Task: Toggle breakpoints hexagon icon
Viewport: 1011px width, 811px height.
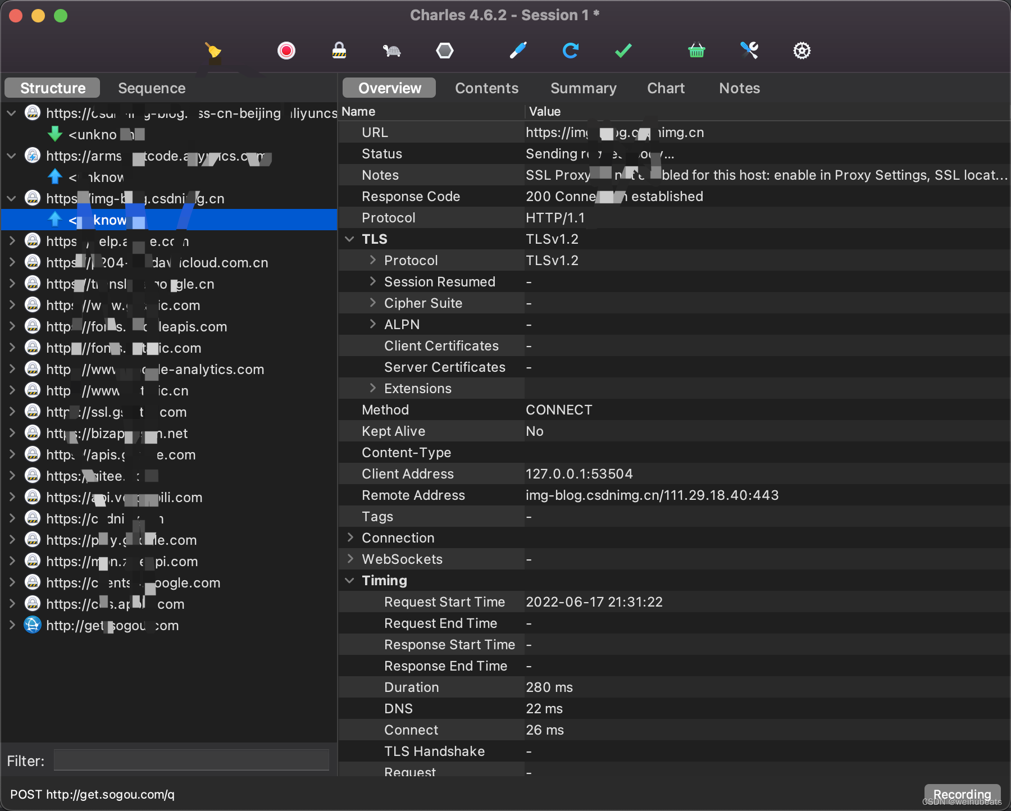Action: [x=445, y=51]
